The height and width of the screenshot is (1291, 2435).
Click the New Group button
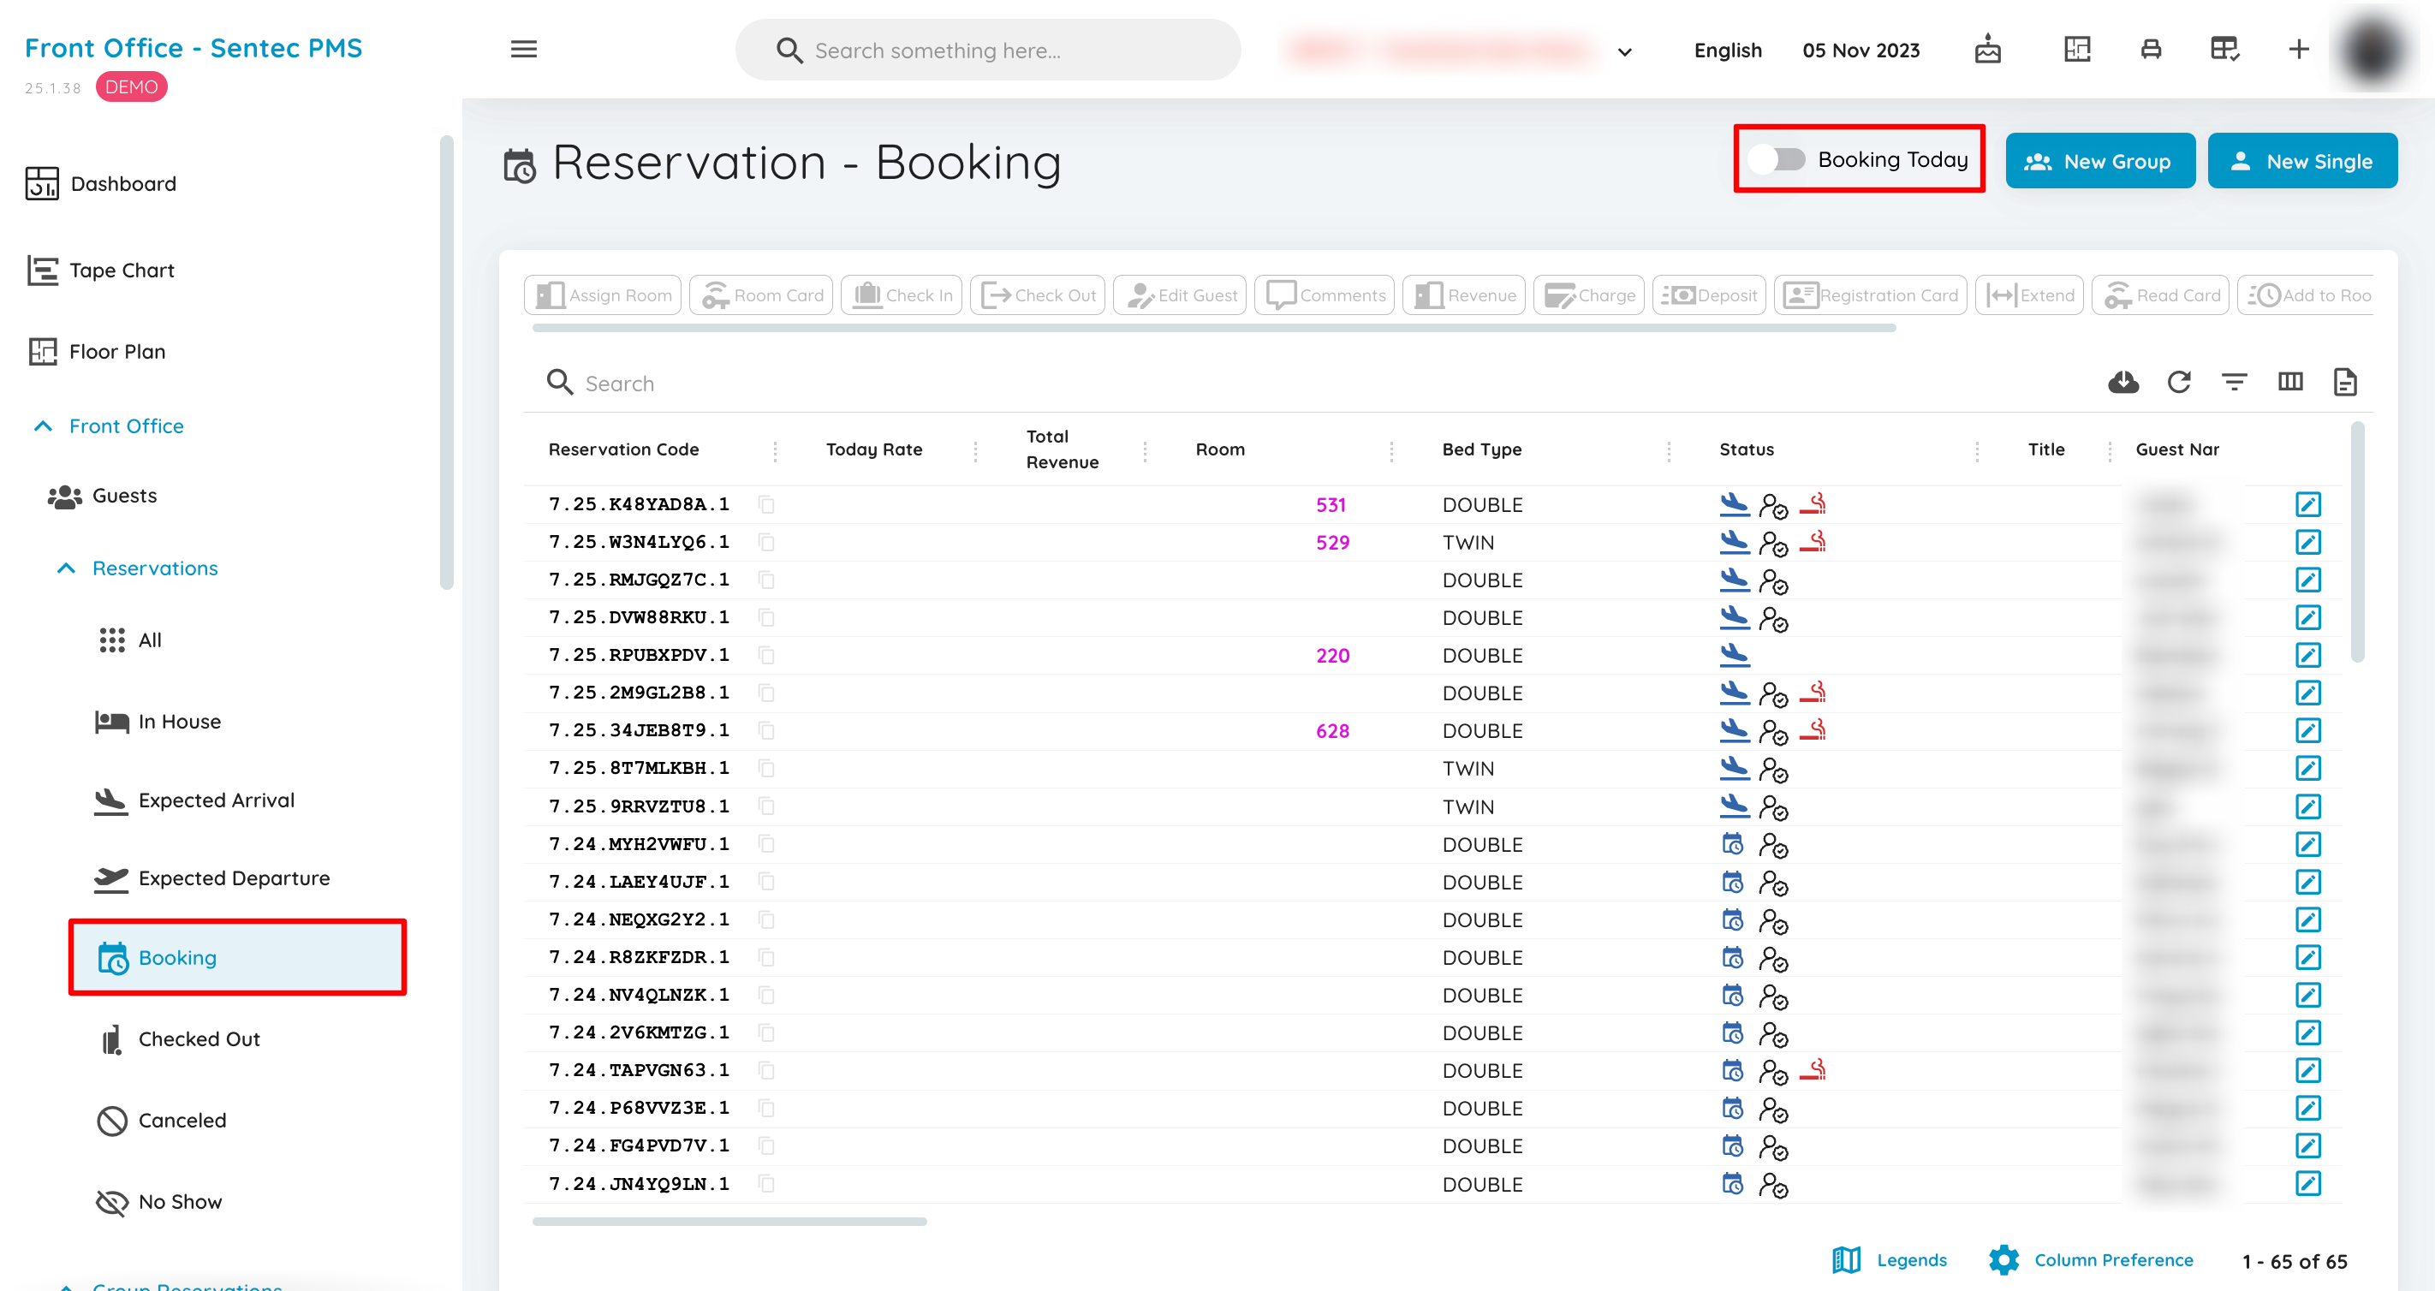coord(2099,161)
